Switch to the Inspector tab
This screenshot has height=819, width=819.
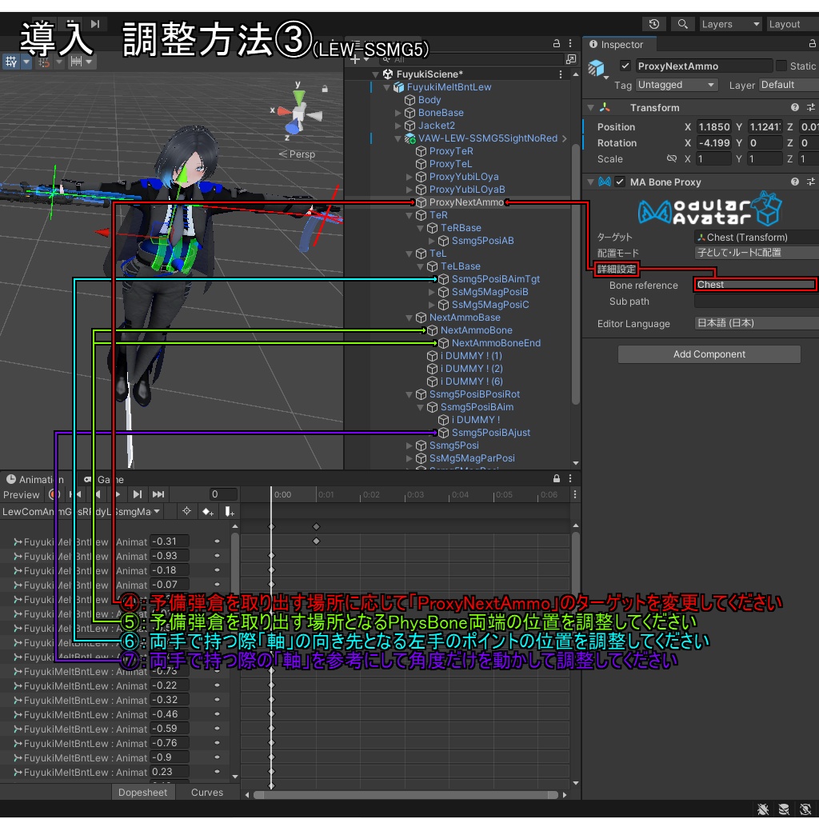[620, 44]
